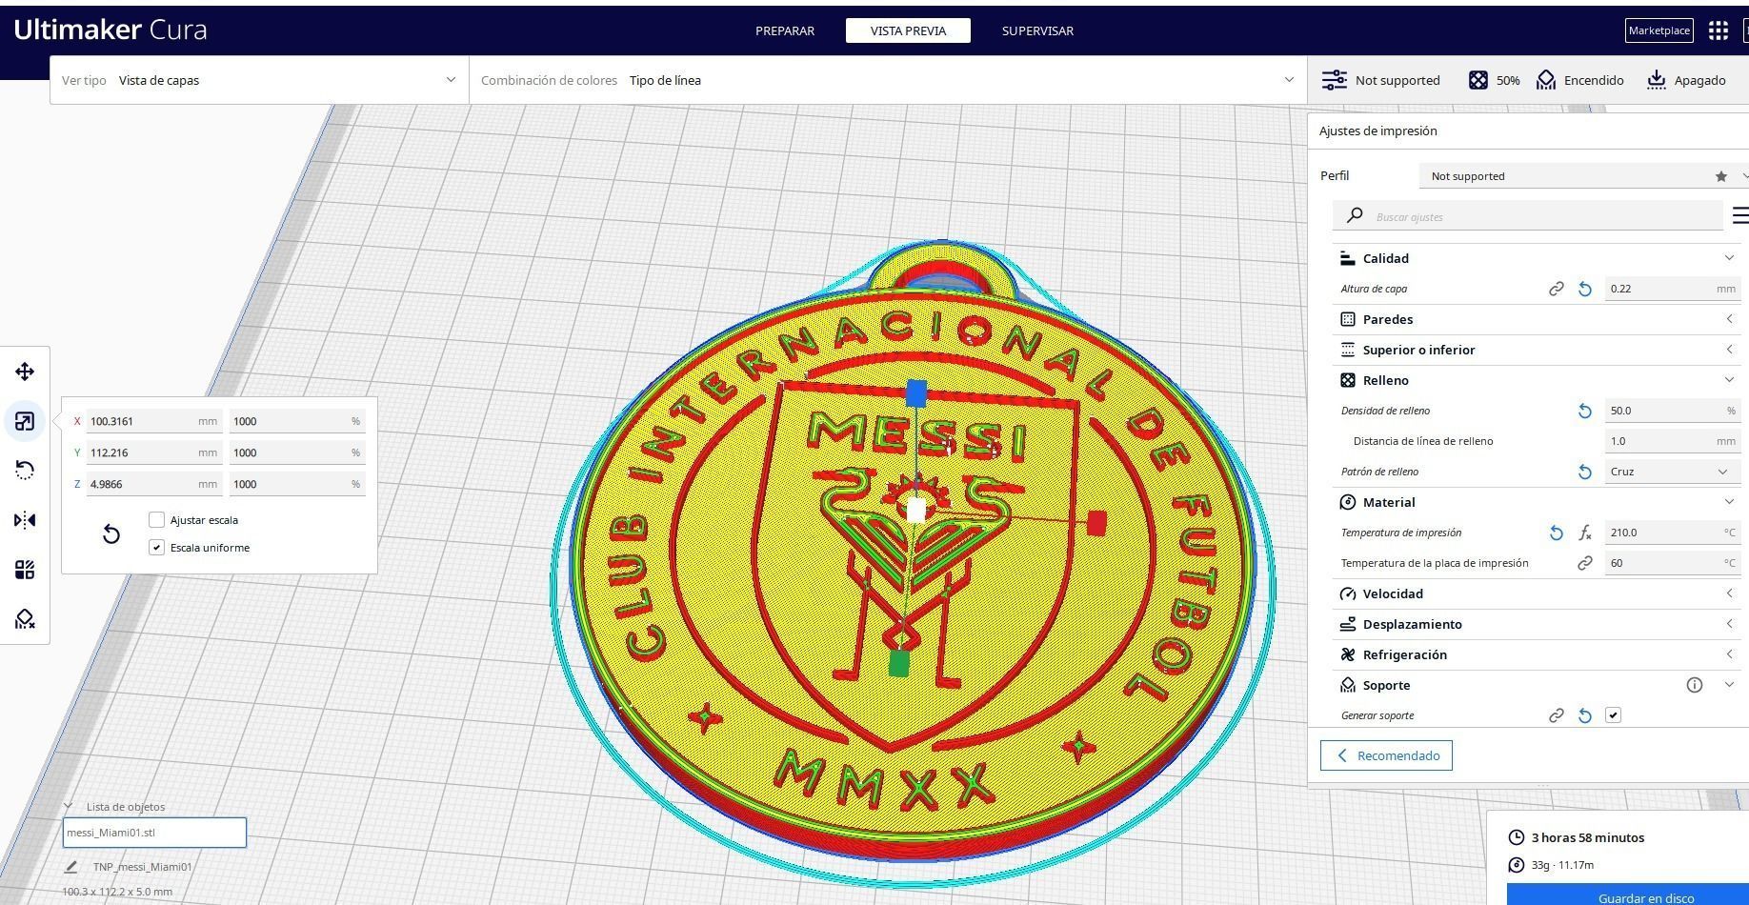This screenshot has height=905, width=1749.
Task: Open the Ver tipo dropdown
Action: [x=259, y=80]
